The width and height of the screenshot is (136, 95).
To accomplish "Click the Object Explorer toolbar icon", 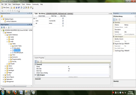I will pyautogui.click(x=26, y=8).
